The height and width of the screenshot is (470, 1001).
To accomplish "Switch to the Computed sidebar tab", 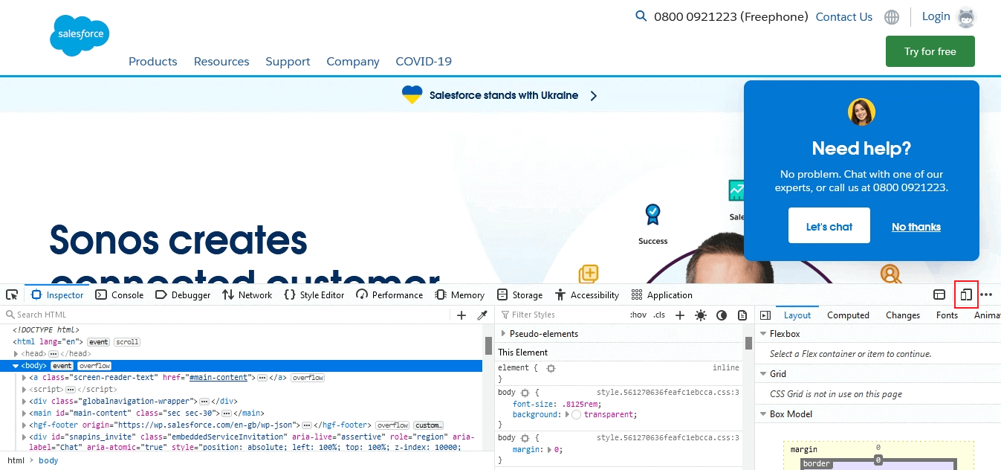I will [x=848, y=315].
